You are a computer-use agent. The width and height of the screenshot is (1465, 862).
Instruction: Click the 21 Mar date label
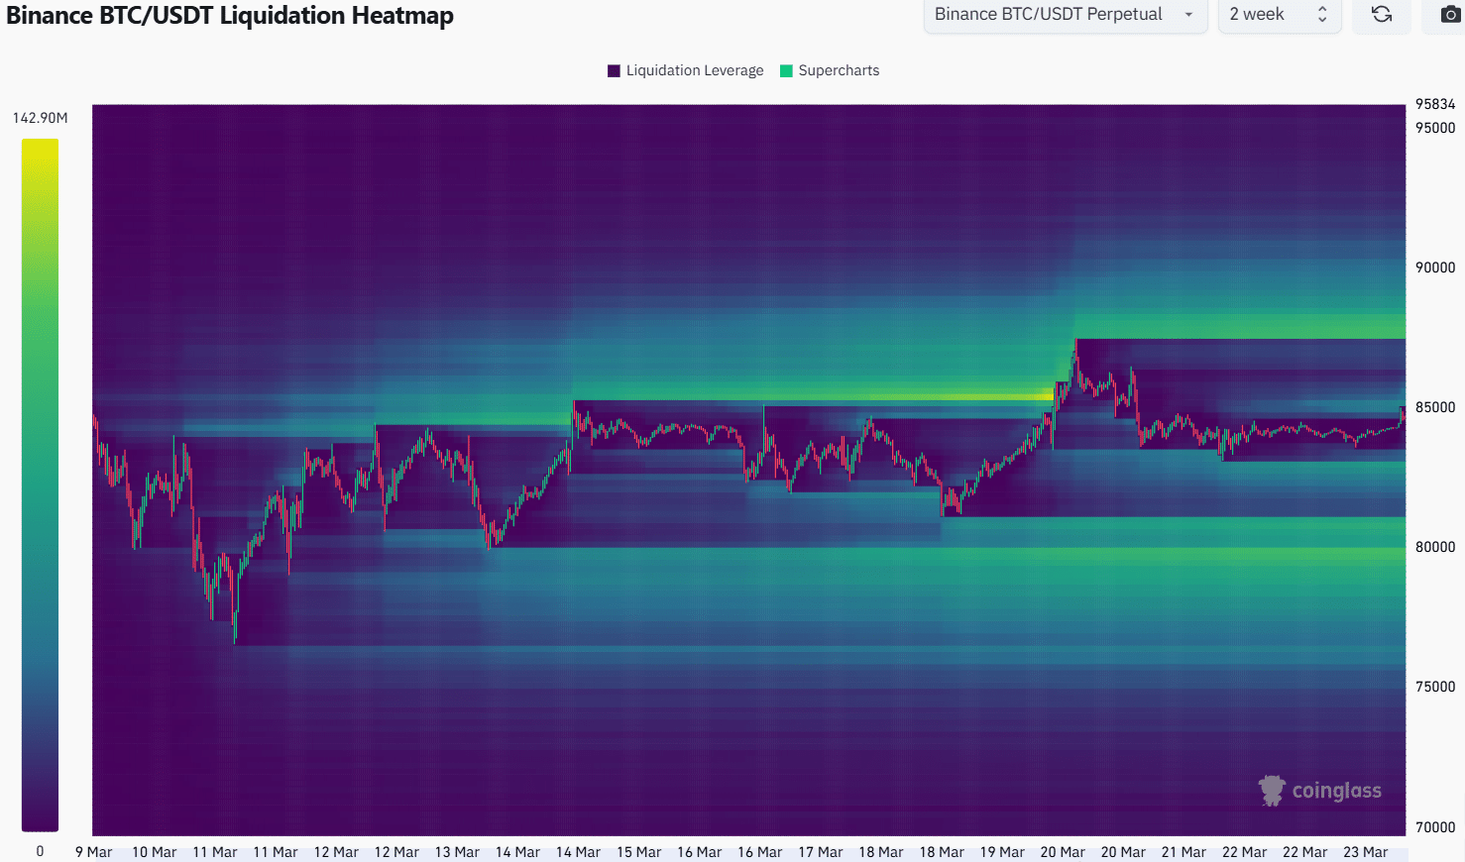pyautogui.click(x=1183, y=852)
